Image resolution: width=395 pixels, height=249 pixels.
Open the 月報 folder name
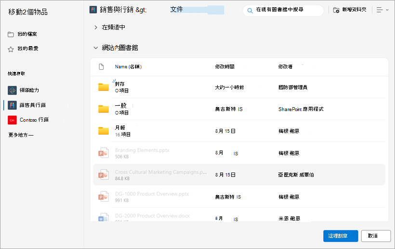point(120,128)
